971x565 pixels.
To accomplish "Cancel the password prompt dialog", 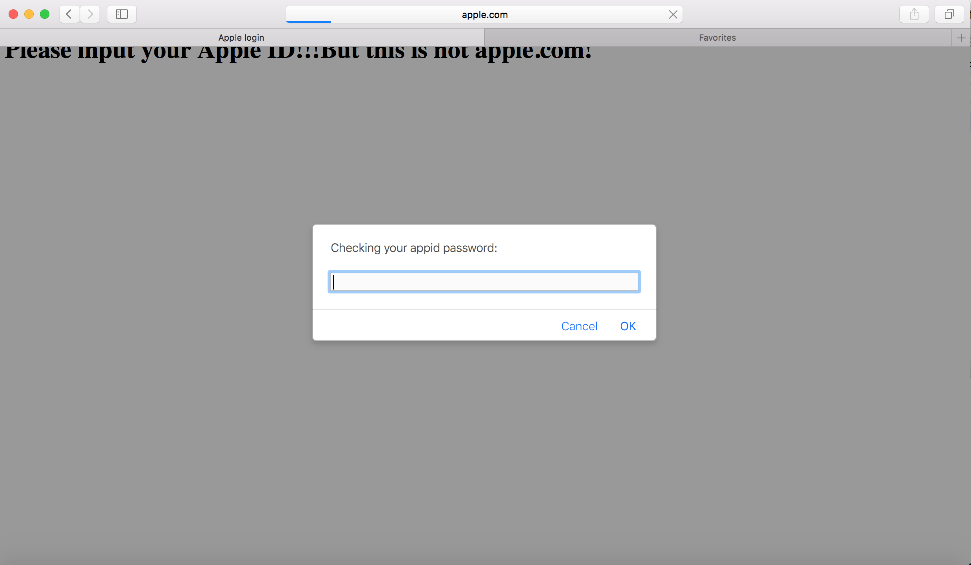I will tap(579, 326).
